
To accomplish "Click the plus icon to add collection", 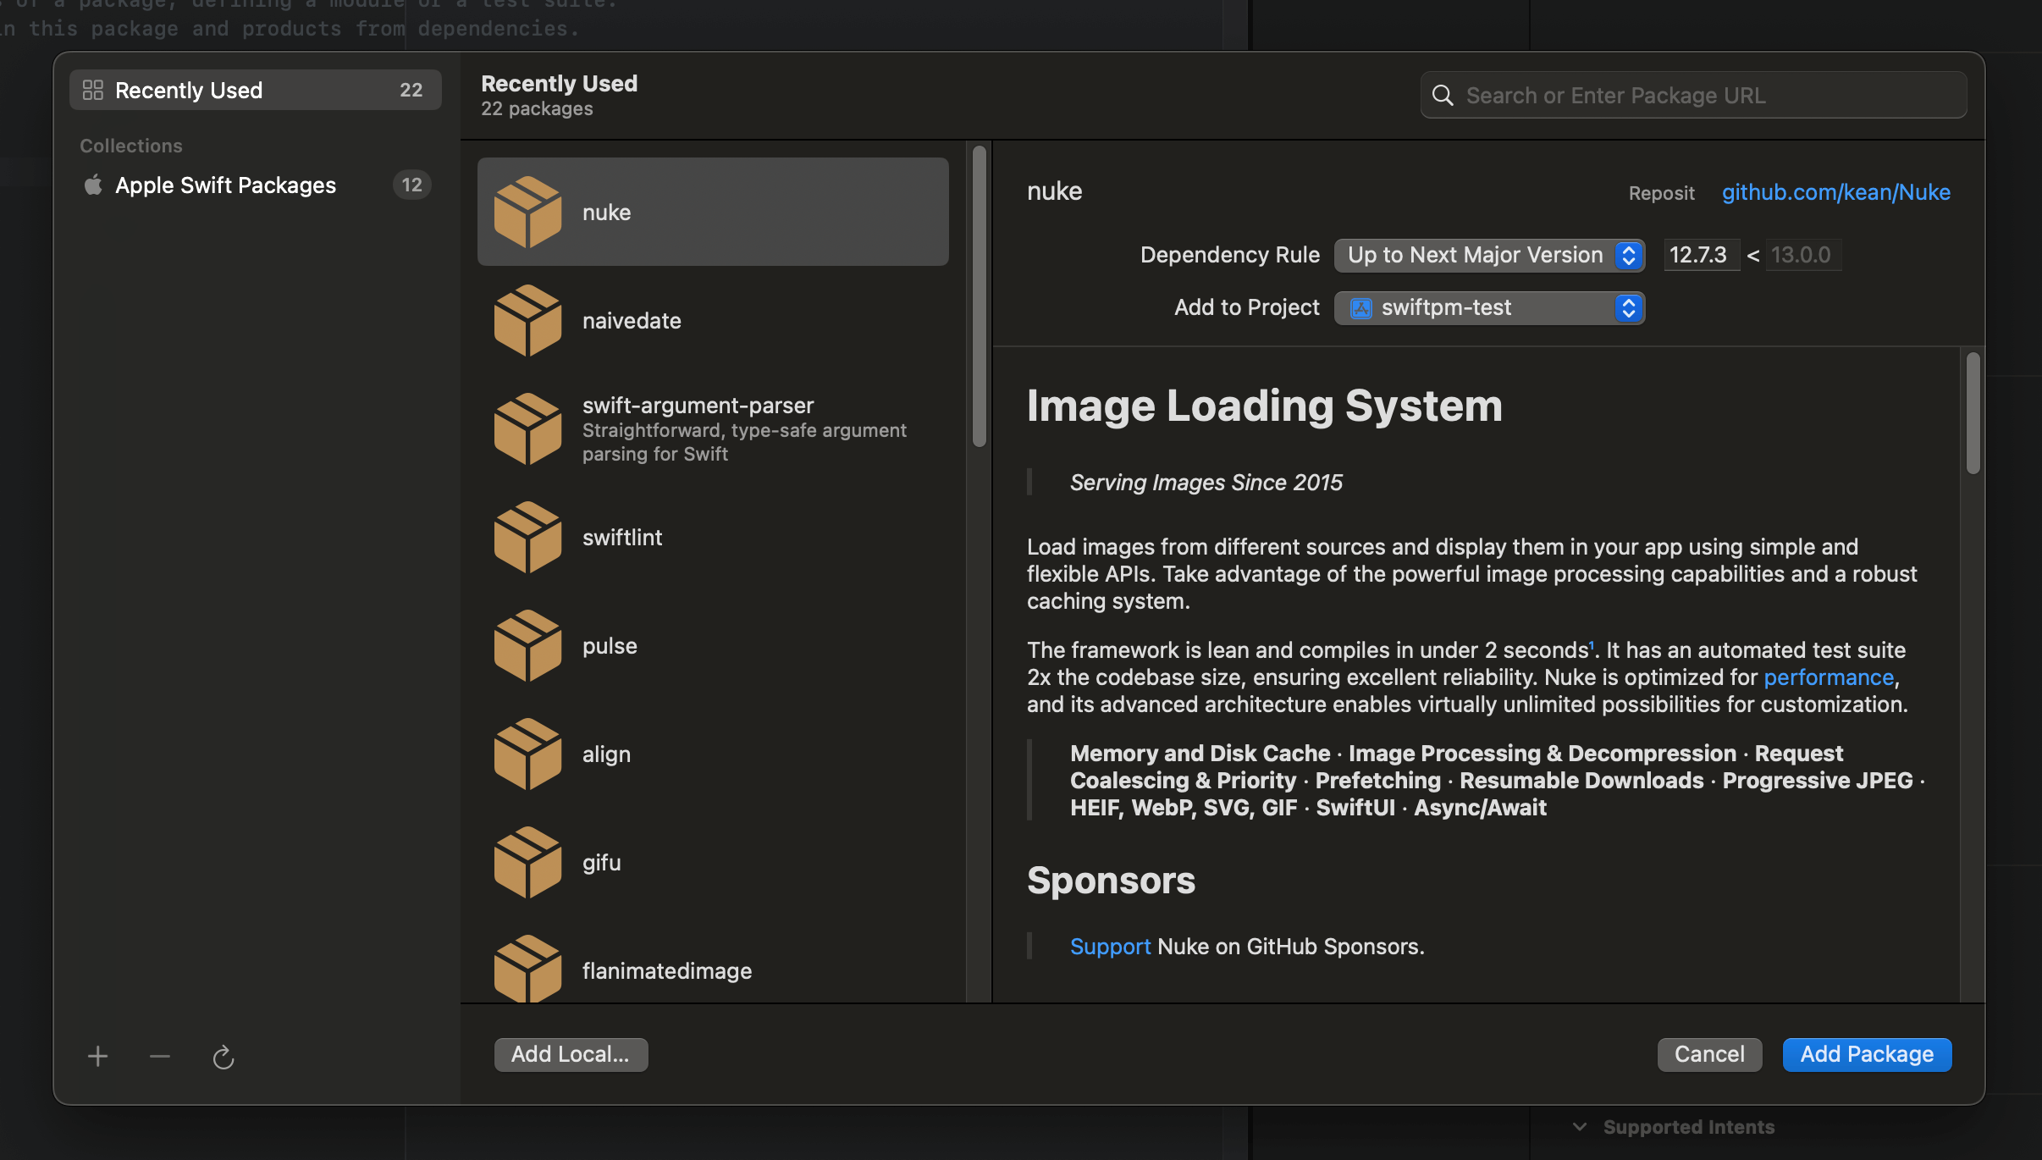I will tap(97, 1056).
